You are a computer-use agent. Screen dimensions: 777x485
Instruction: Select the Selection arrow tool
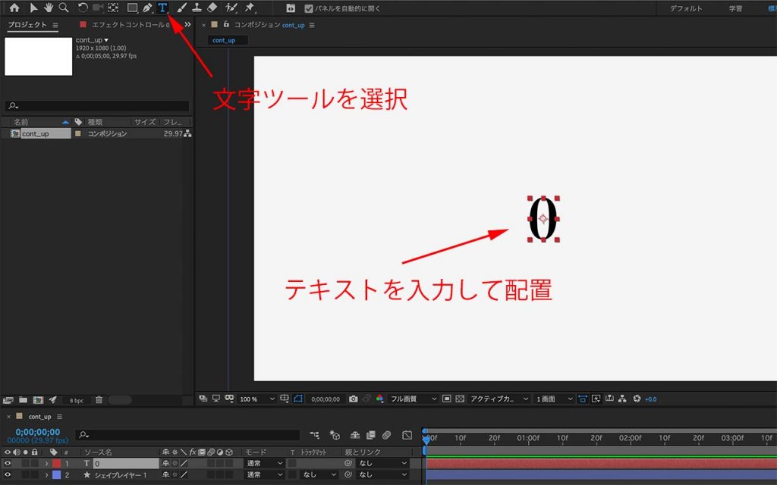[33, 8]
